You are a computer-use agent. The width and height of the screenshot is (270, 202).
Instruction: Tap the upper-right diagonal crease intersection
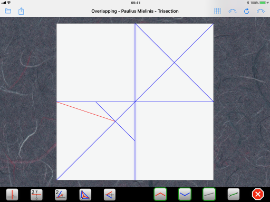(174, 63)
